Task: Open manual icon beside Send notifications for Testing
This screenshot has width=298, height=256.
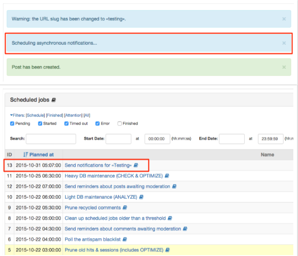Action: (x=136, y=165)
